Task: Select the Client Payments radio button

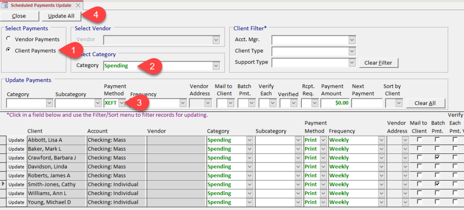Action: (x=9, y=50)
